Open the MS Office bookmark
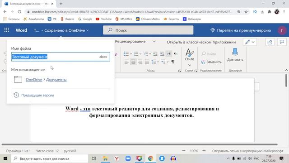This screenshot has width=289, height=163. coord(124,19)
